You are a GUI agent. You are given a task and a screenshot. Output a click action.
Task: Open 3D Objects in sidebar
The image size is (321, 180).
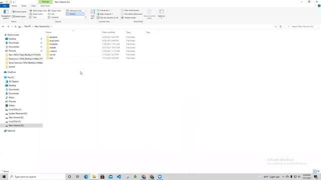(14, 81)
